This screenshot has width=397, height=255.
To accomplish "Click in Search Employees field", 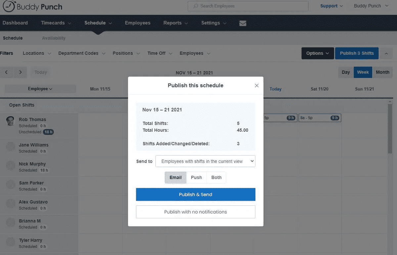I will coord(248,6).
